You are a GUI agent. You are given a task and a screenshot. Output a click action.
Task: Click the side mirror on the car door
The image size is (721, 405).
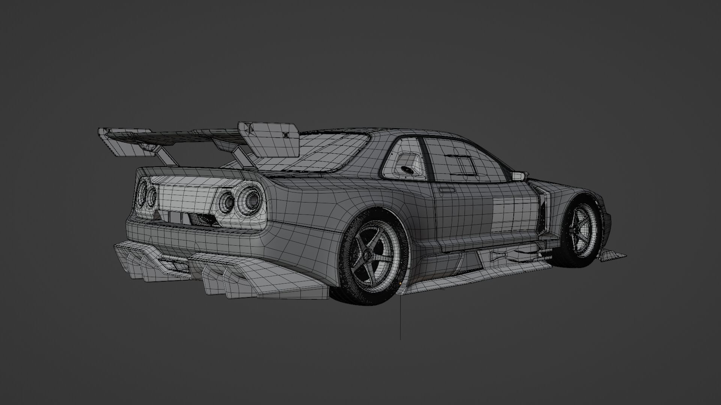pos(519,175)
